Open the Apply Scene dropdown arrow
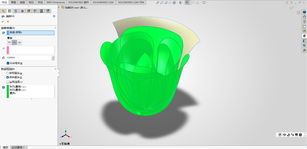Screen dimensions: 307x149 click(x=201, y=3)
